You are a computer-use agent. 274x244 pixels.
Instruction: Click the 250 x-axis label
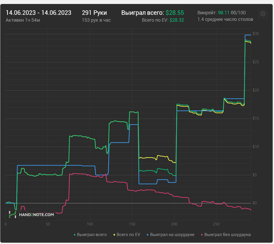(216, 224)
